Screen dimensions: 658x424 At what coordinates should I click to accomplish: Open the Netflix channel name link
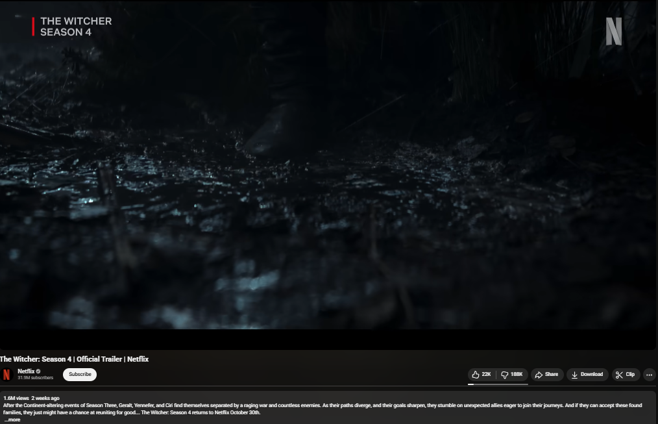(26, 371)
